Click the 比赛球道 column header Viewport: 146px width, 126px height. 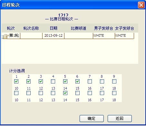point(79,28)
